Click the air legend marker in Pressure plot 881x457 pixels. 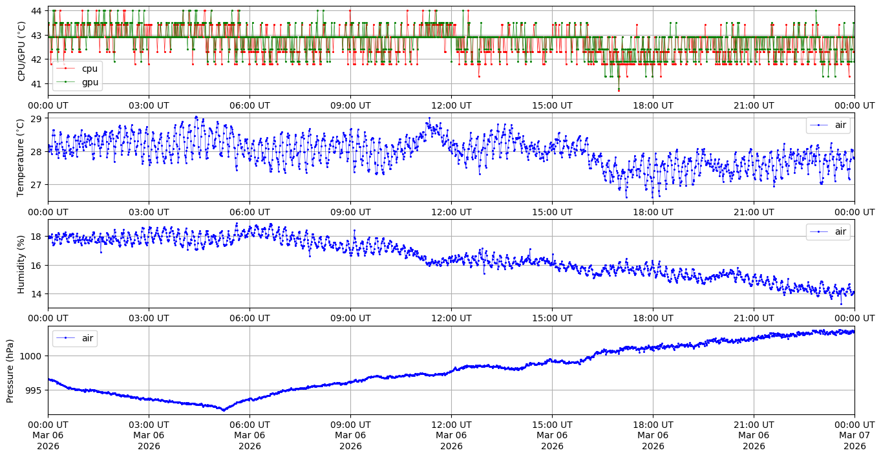pos(65,338)
